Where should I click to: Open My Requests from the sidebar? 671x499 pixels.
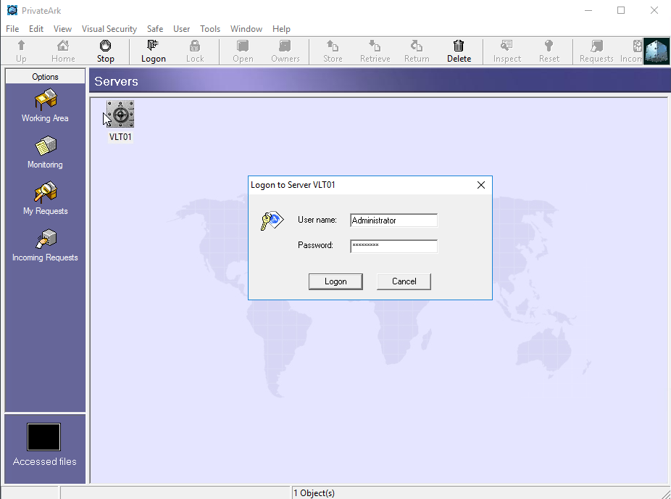(44, 197)
